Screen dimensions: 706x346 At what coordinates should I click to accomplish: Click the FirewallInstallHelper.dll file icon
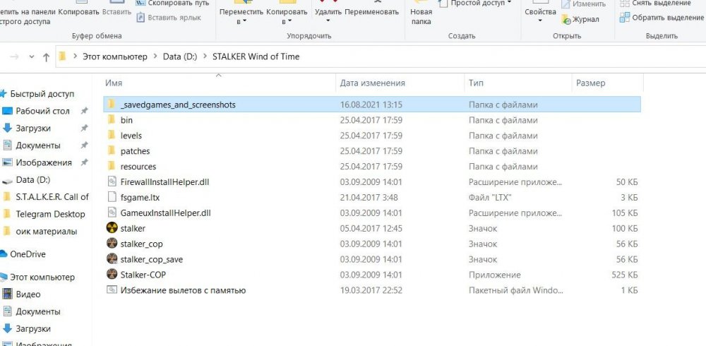(112, 182)
